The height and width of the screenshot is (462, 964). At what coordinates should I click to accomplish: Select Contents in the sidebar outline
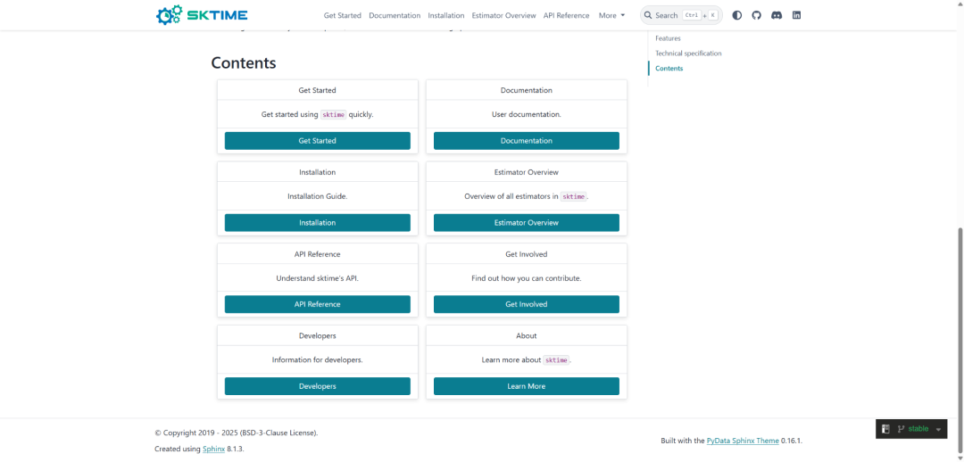click(669, 68)
